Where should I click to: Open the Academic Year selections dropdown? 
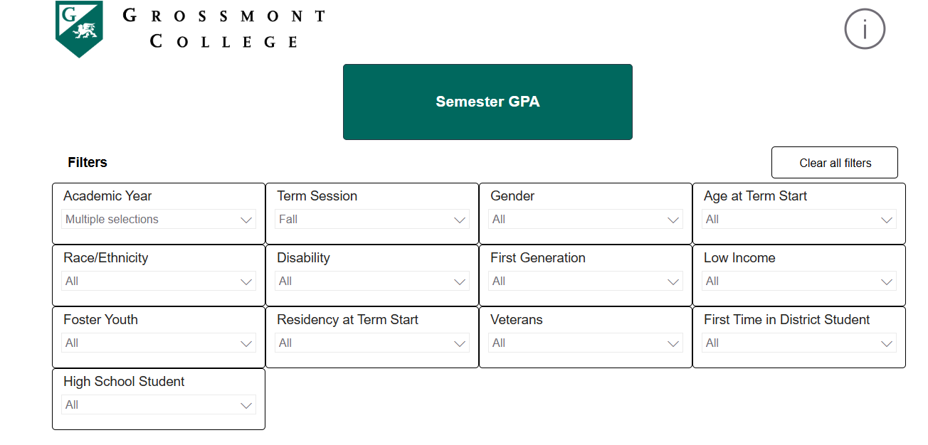pos(158,219)
